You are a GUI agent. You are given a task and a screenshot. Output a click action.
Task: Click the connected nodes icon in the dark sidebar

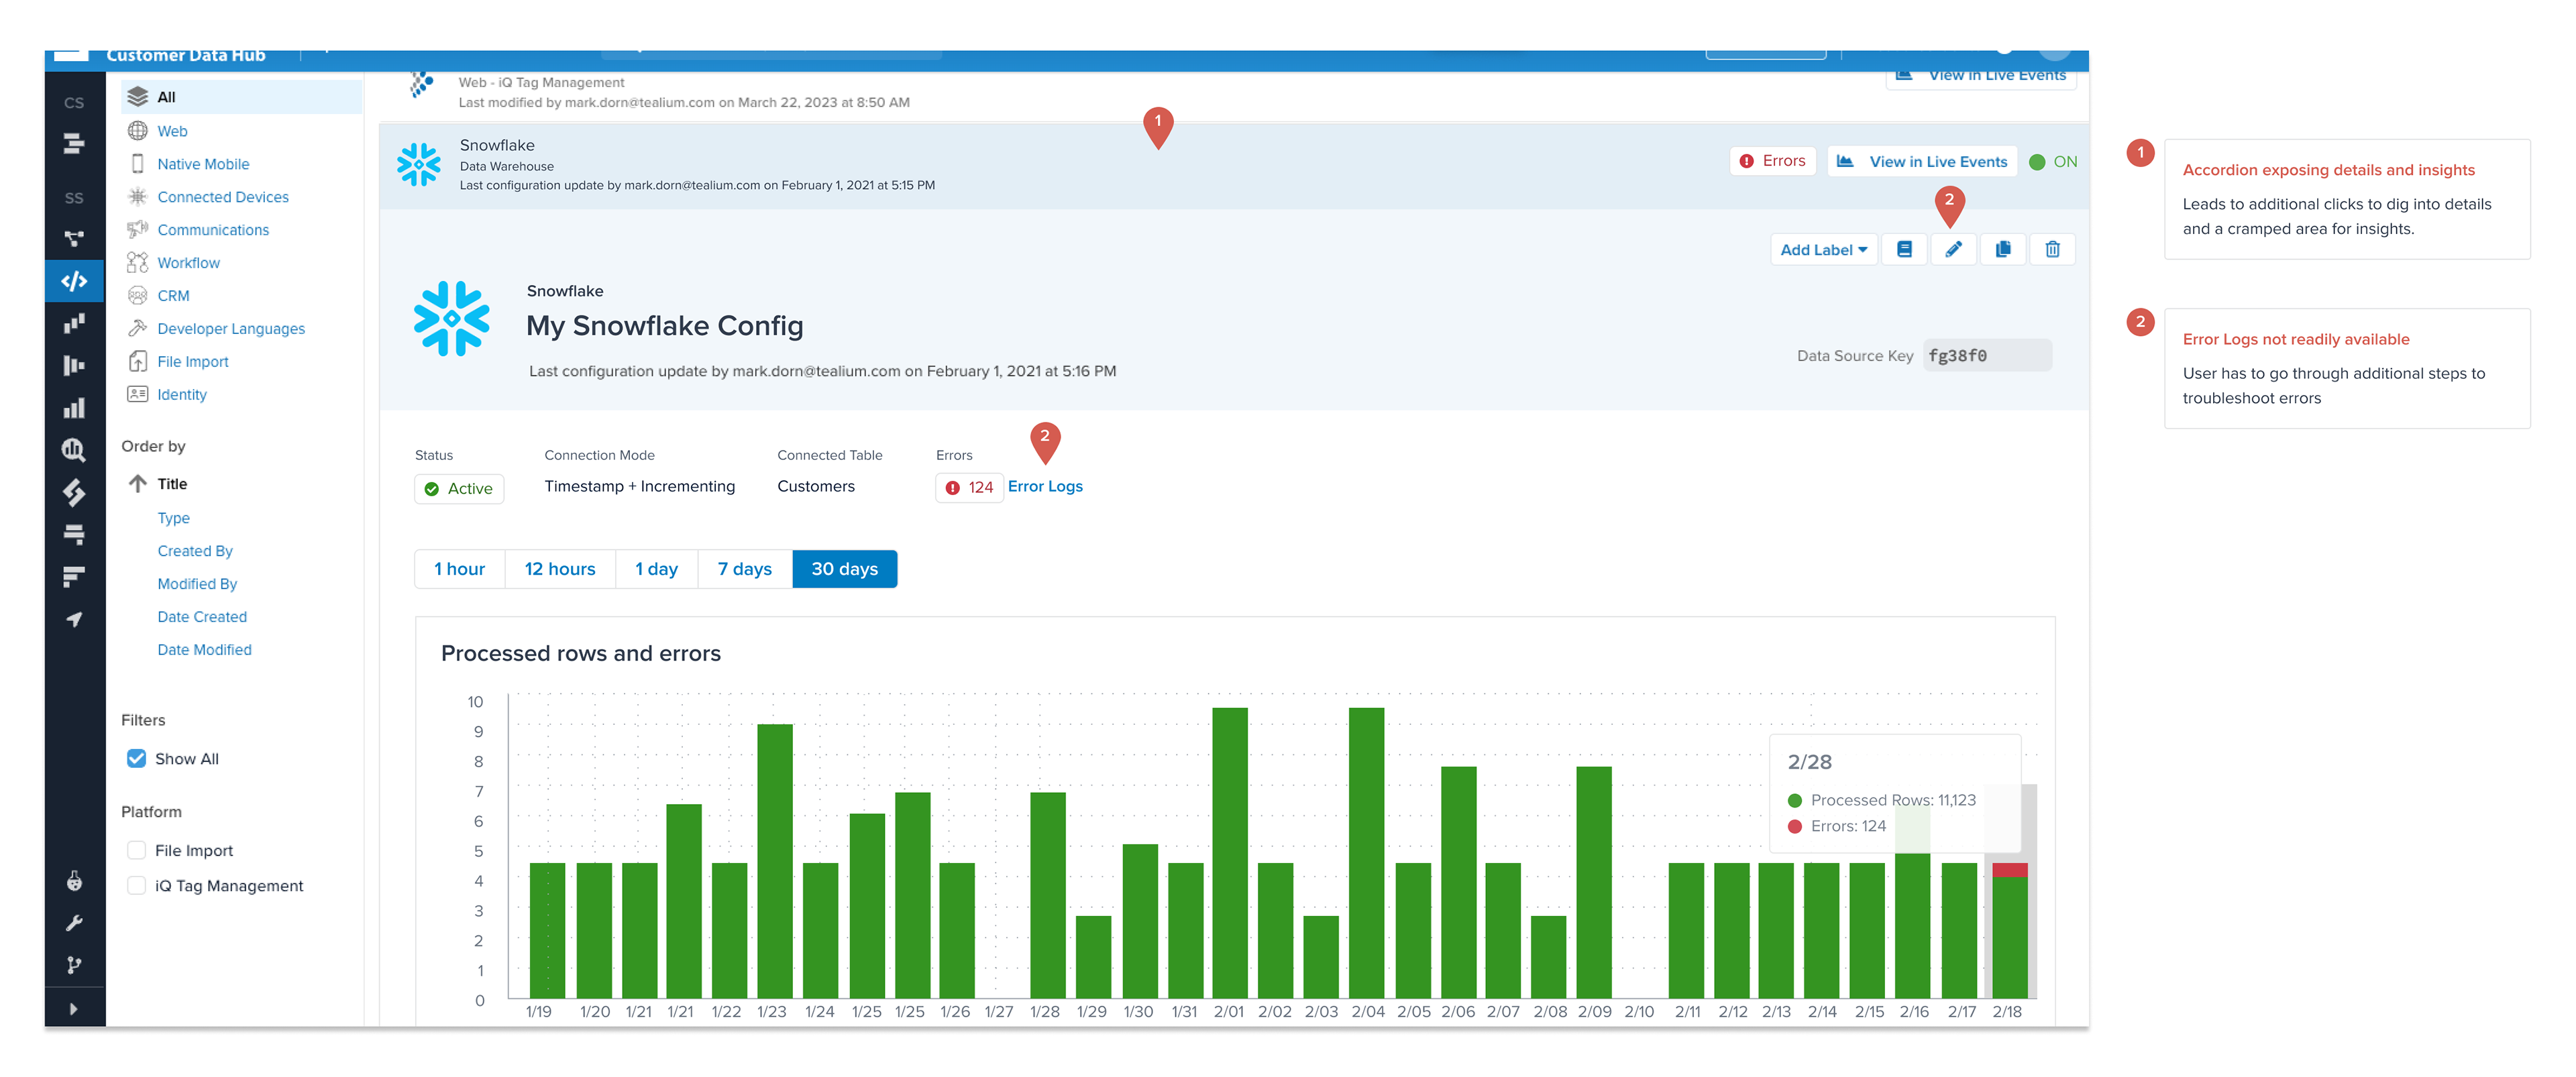click(x=74, y=238)
